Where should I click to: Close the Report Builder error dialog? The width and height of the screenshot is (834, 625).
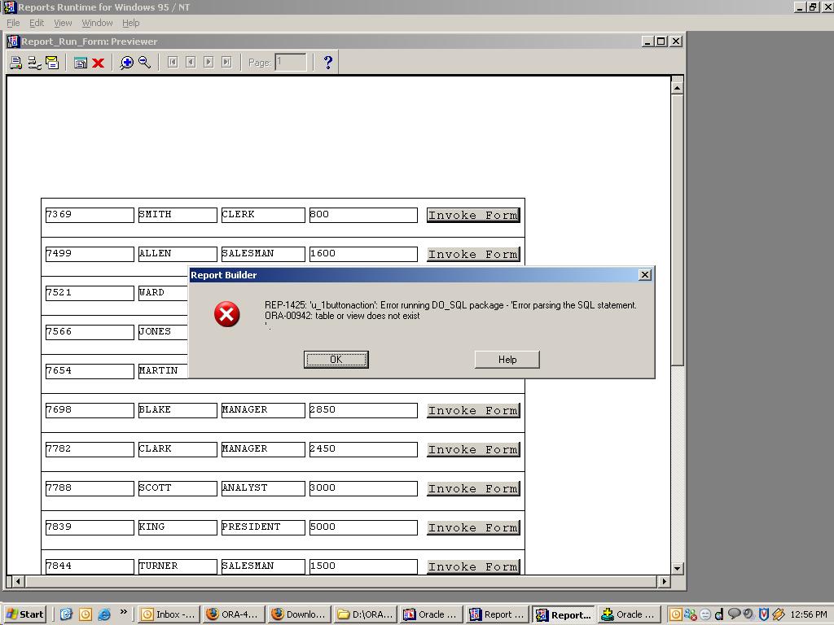(645, 275)
